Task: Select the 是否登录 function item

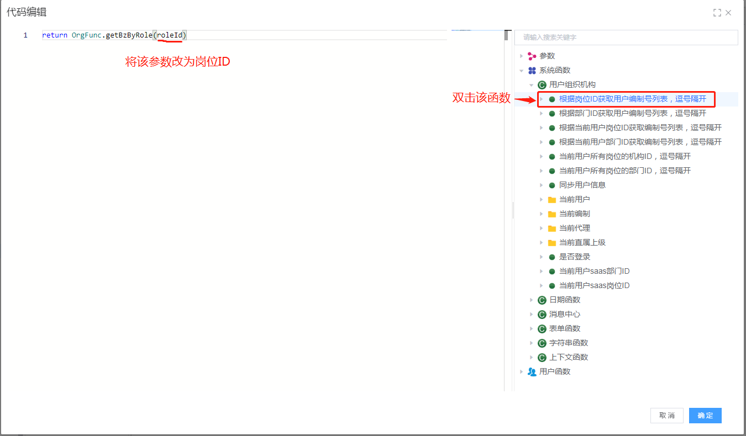Action: click(574, 257)
